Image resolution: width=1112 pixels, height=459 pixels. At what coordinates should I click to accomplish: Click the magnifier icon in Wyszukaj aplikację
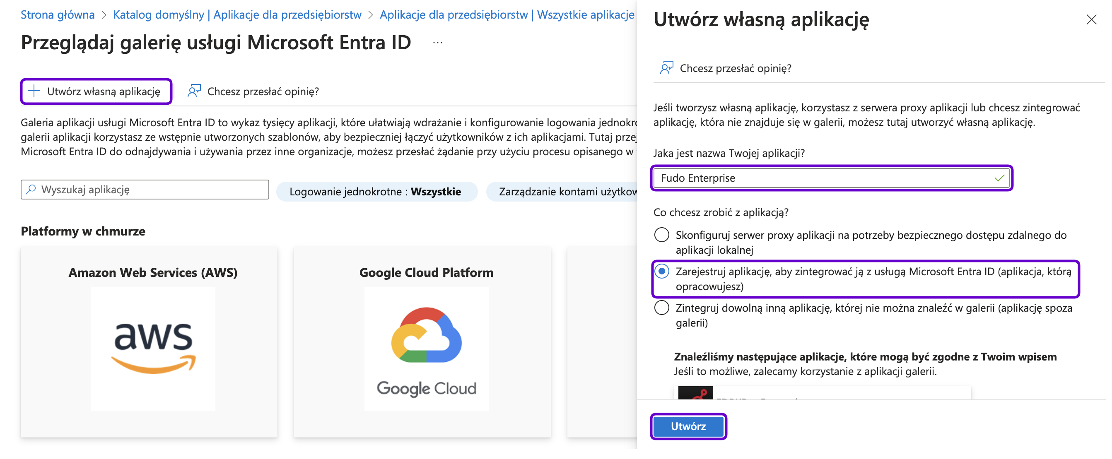(31, 190)
